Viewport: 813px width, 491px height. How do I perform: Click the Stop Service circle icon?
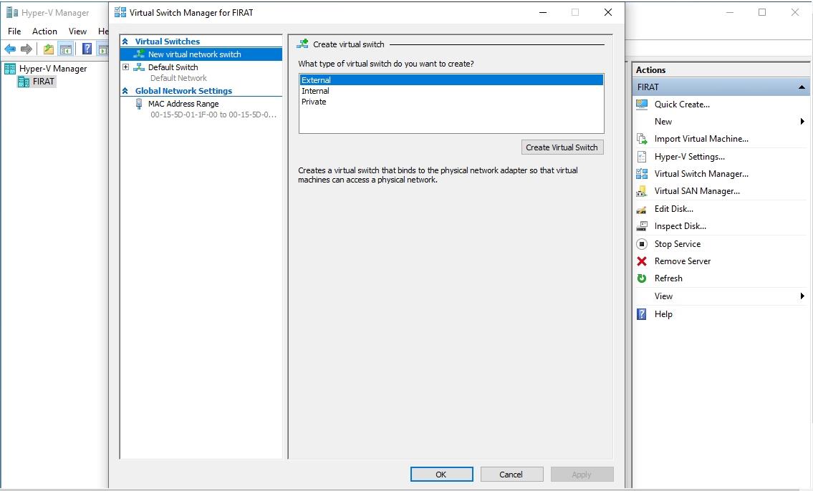click(642, 243)
